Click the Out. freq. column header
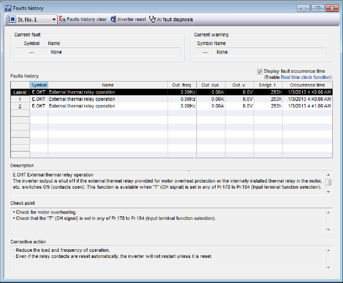The width and height of the screenshot is (343, 283). (x=182, y=85)
